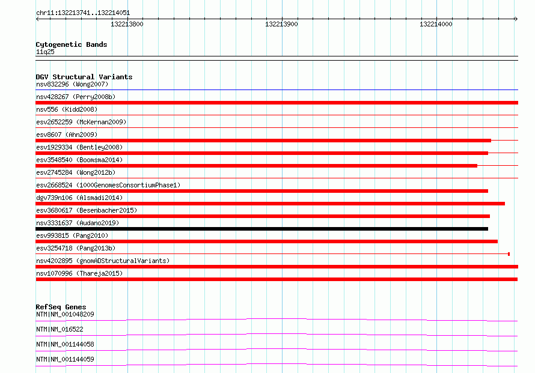The image size is (535, 373).
Task: Open variant esv2745284 (Wong2012b) label
Action: tap(76, 172)
